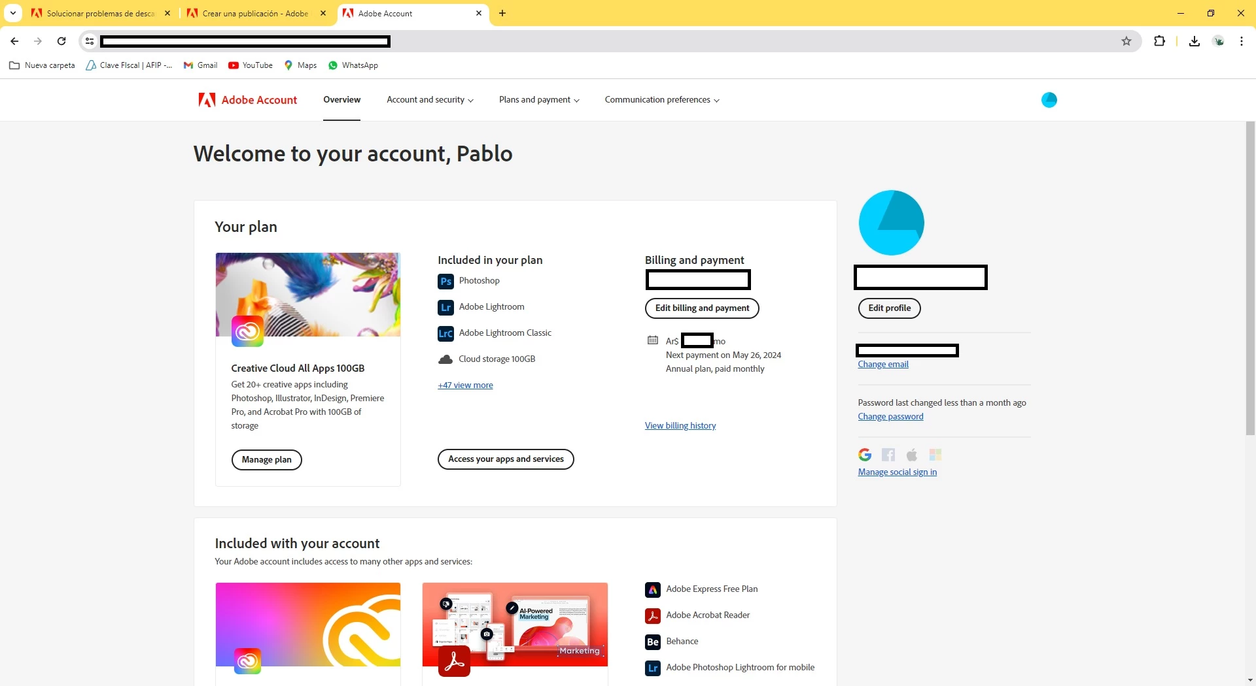
Task: Click the Lightroom for mobile icon
Action: point(653,668)
